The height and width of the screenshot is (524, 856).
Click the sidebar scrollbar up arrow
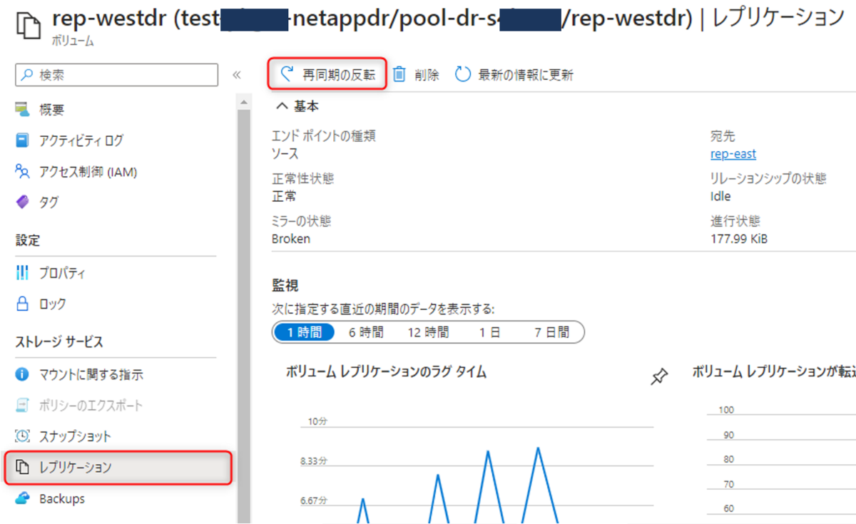[244, 103]
